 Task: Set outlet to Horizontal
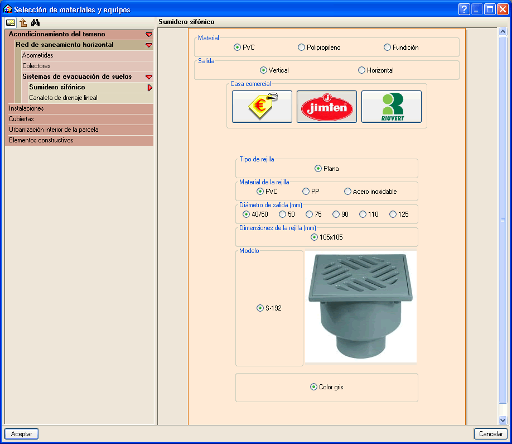click(x=362, y=70)
